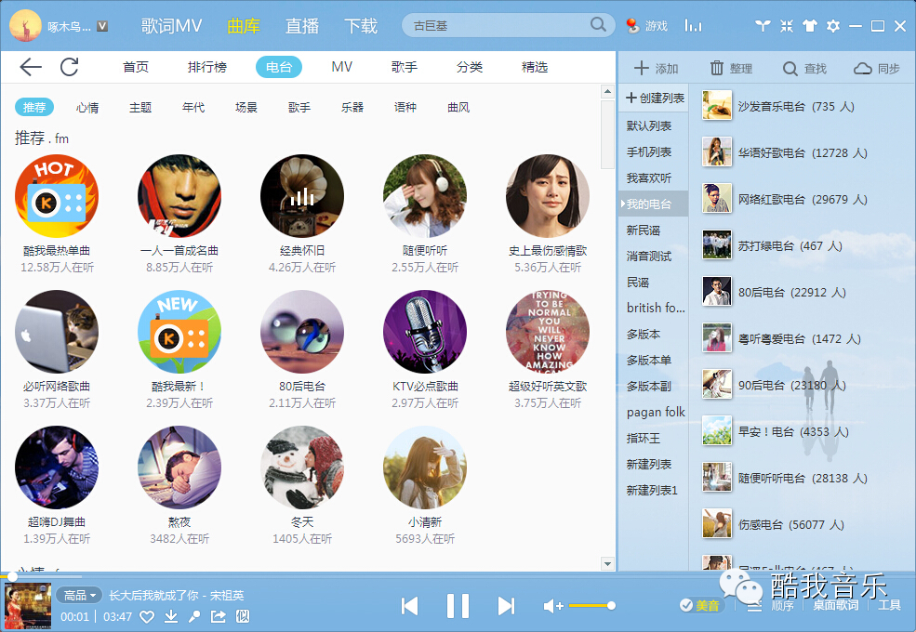Switch to the 歌词MV tab
Image resolution: width=916 pixels, height=632 pixels.
171,26
